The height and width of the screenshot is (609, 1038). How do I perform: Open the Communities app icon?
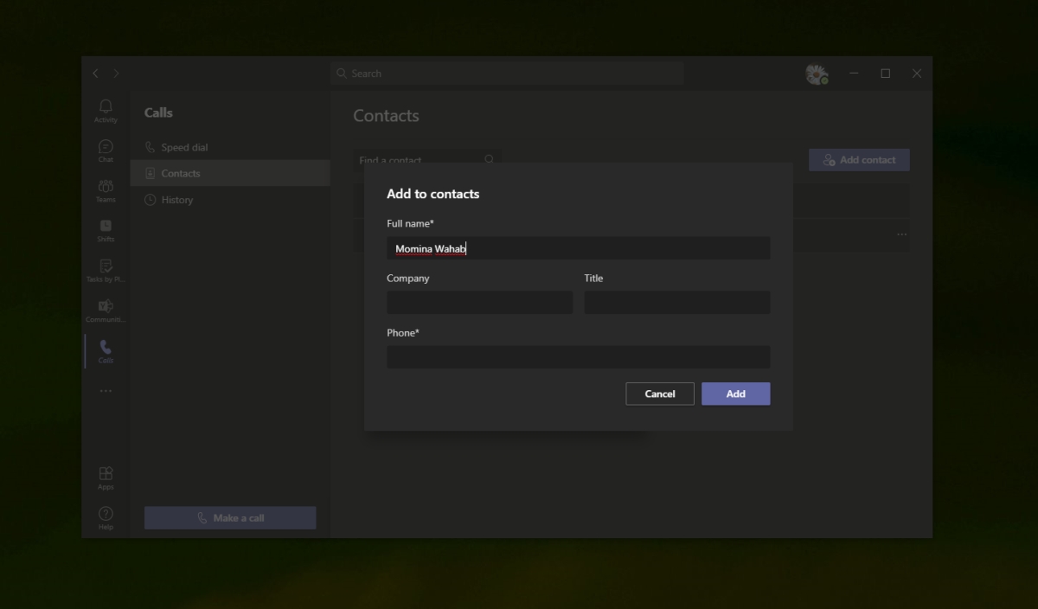click(106, 311)
